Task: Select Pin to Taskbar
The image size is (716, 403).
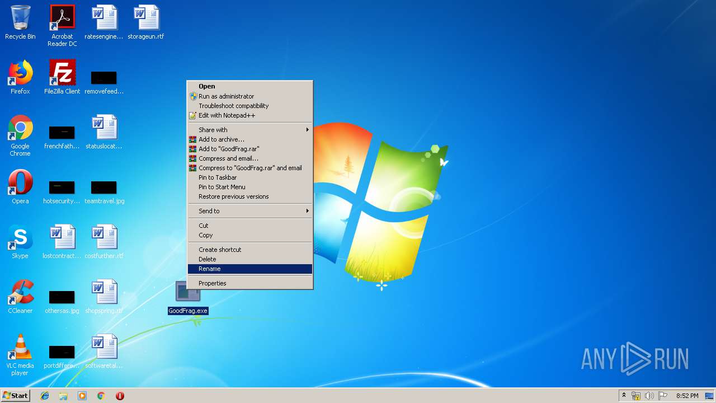Action: pos(249,177)
